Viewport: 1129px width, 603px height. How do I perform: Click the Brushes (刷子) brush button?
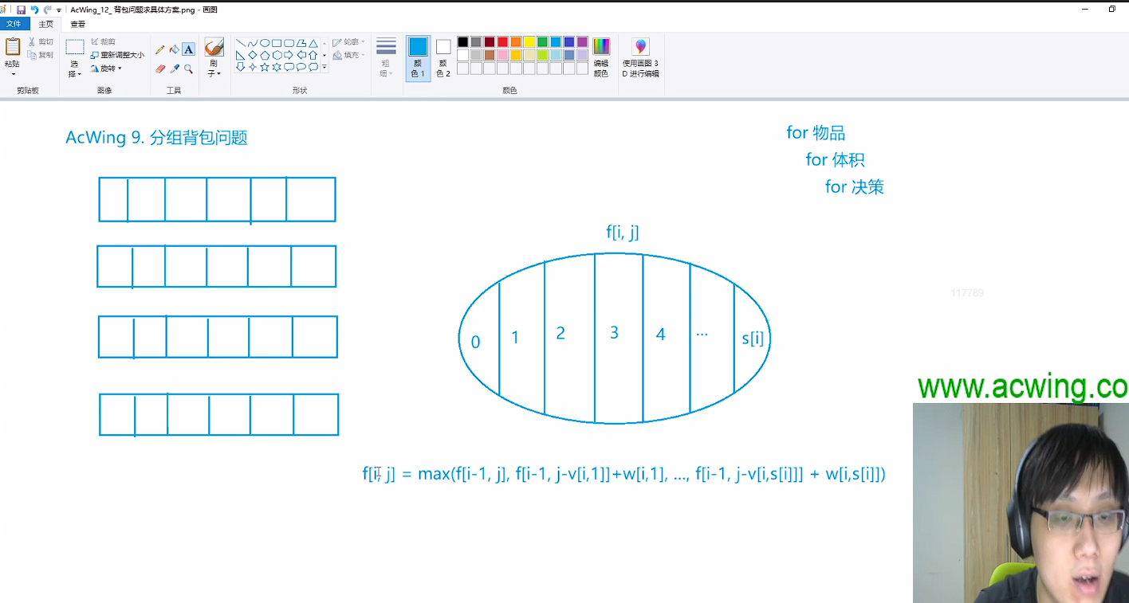coord(214,48)
